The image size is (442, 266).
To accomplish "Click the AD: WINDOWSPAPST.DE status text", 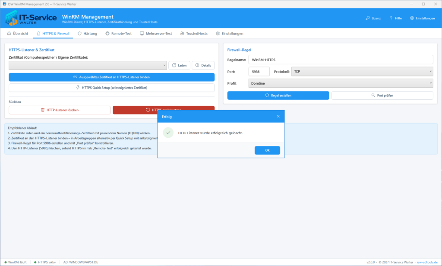I will tap(81, 263).
